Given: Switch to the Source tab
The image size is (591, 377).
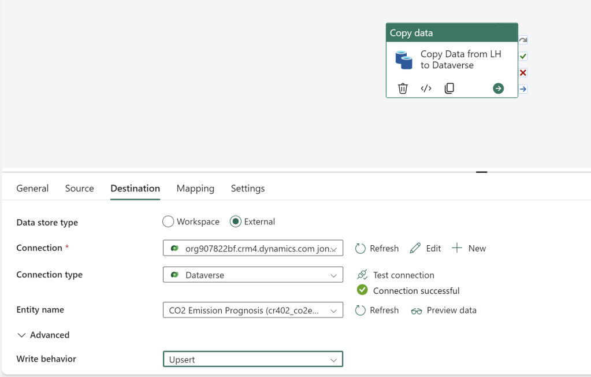Looking at the screenshot, I should coord(79,188).
